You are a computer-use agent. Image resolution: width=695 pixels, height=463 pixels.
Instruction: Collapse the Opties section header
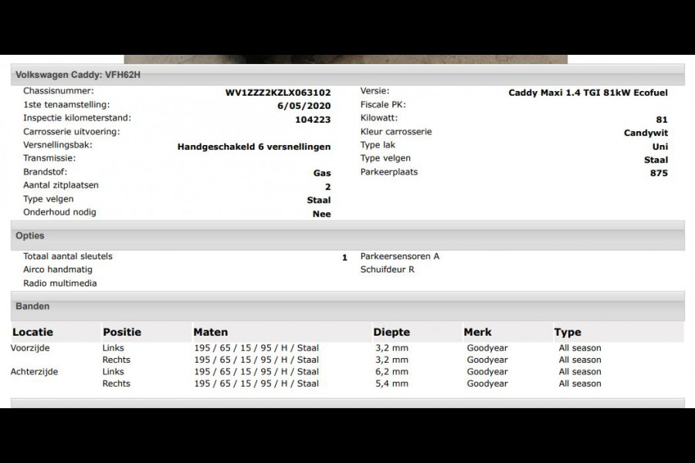click(30, 236)
